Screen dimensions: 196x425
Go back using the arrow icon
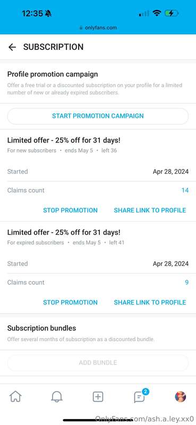click(12, 47)
